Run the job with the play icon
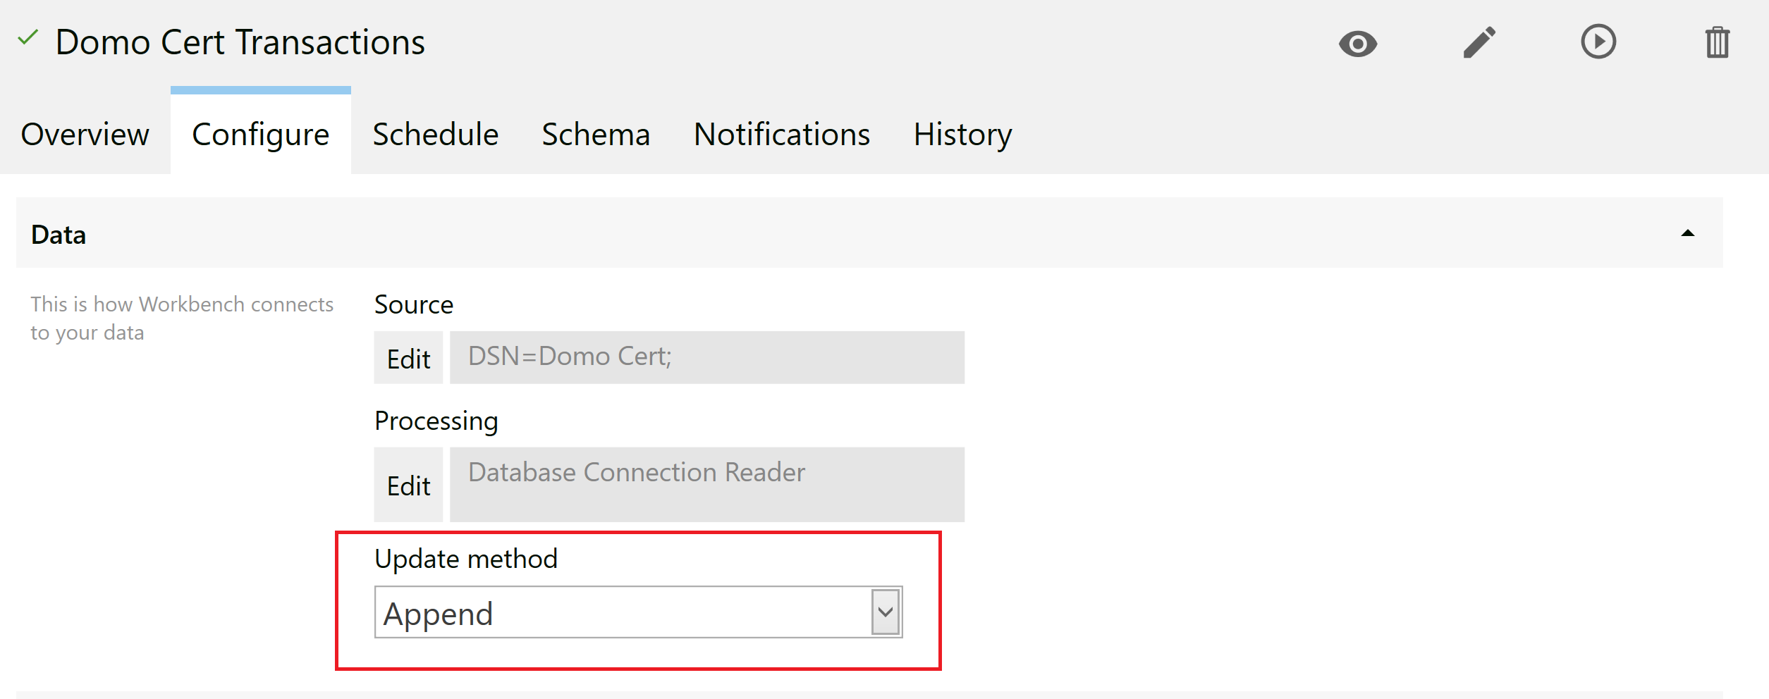Screen dimensions: 1769x699 pos(1598,42)
